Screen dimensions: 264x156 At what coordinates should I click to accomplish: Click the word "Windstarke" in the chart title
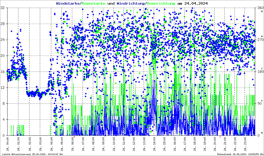coord(68,3)
